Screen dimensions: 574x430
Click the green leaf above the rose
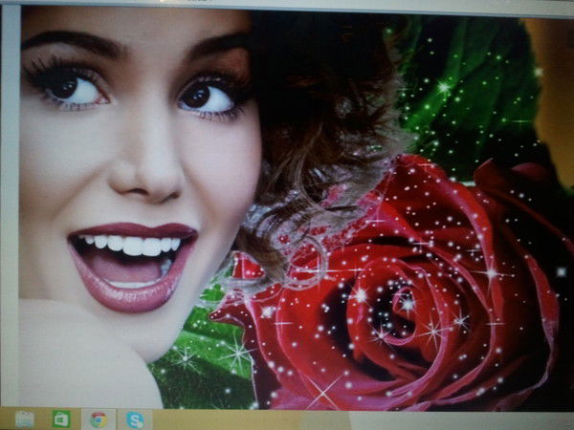pyautogui.click(x=459, y=86)
